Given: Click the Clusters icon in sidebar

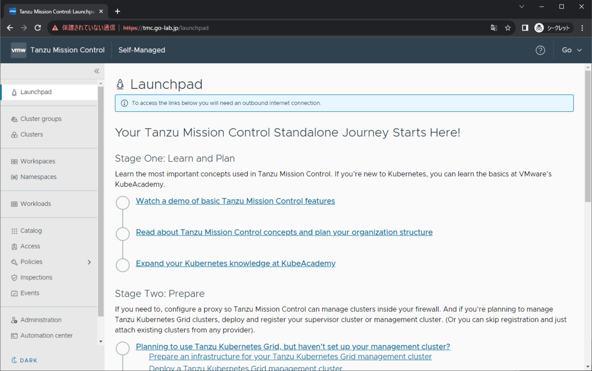Looking at the screenshot, I should pyautogui.click(x=14, y=135).
